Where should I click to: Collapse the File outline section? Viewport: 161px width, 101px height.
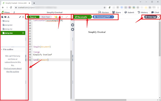click(2, 49)
